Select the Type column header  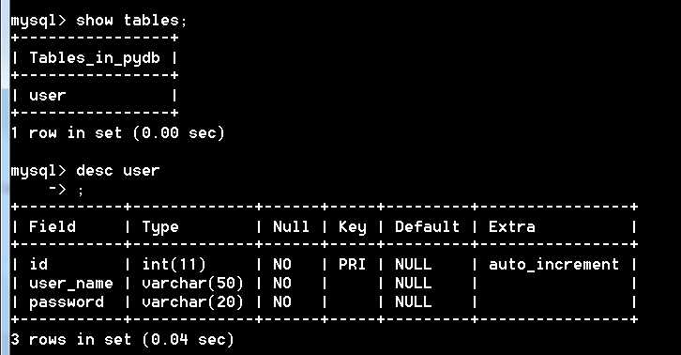tap(160, 227)
